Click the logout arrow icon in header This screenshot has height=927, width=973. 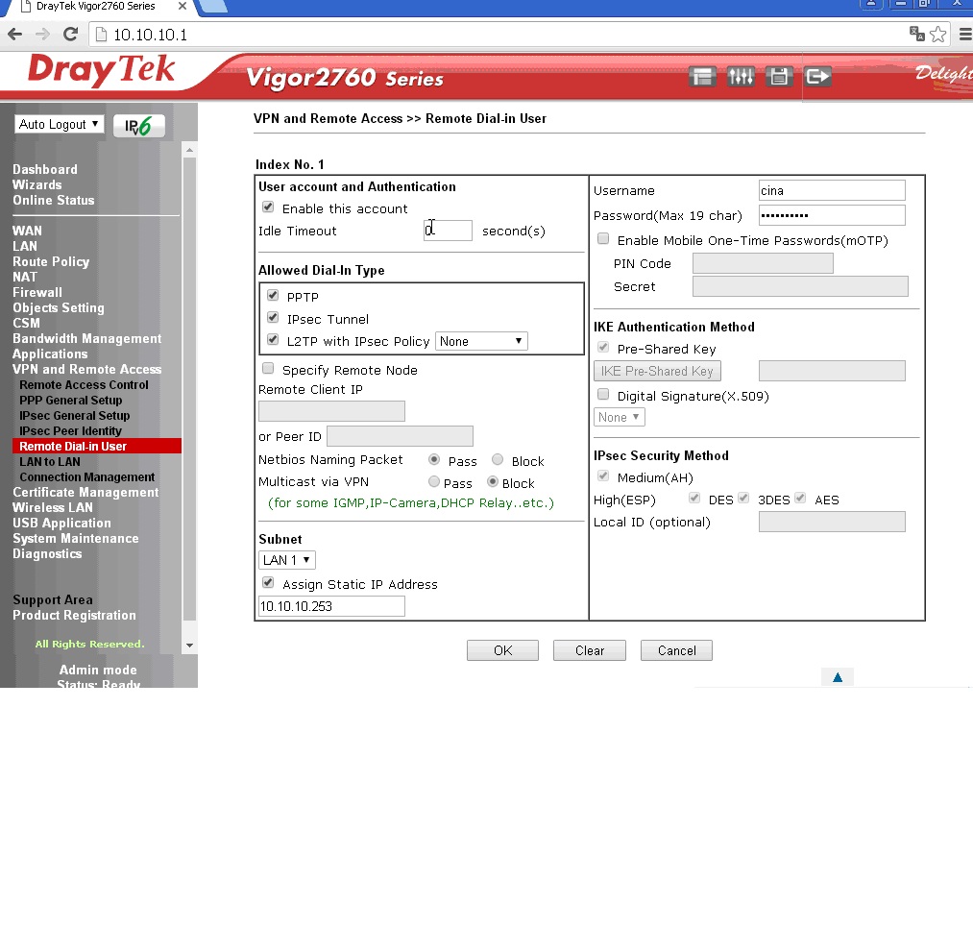pyautogui.click(x=817, y=77)
